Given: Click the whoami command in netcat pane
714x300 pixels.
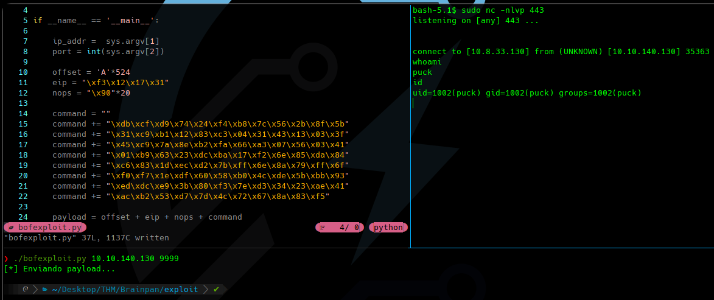Looking at the screenshot, I should (427, 62).
